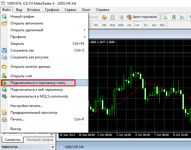This screenshot has width=191, height=150.
Task: Open the Окно menu
Action: tap(86, 10)
